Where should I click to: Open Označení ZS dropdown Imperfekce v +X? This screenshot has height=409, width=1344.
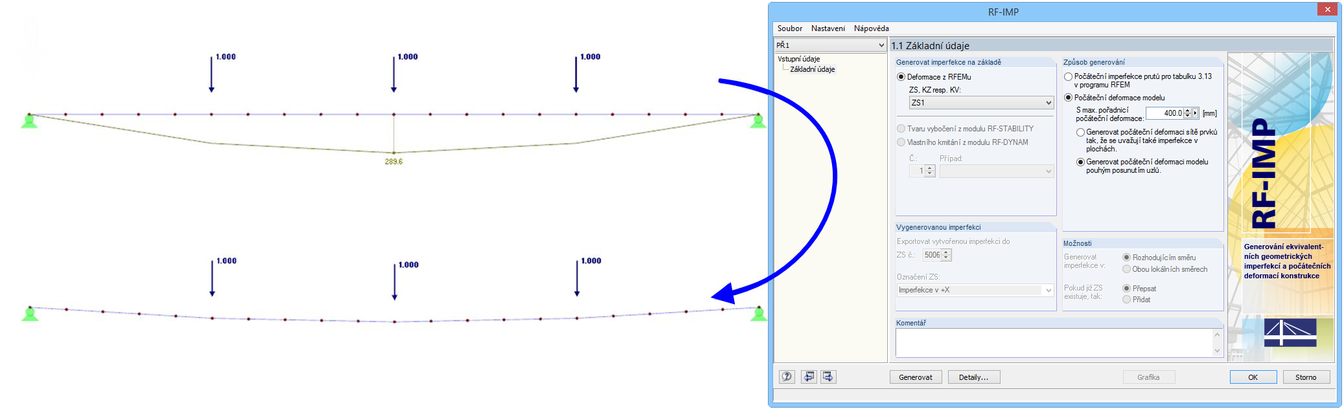(975, 290)
